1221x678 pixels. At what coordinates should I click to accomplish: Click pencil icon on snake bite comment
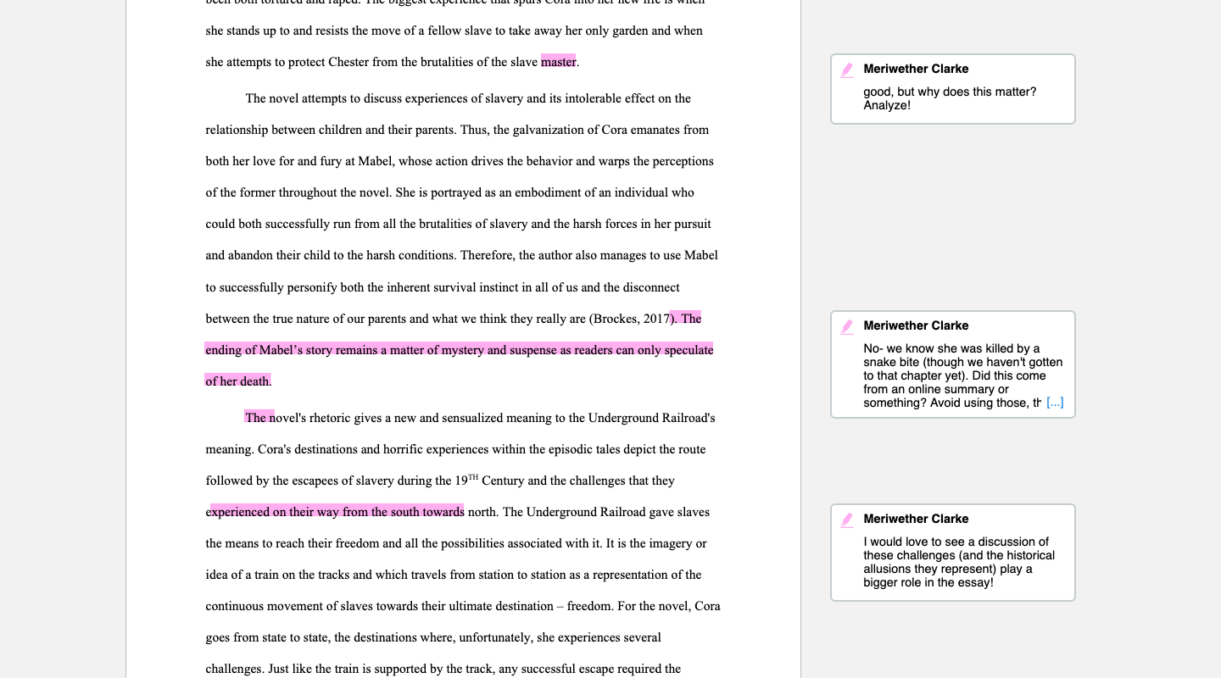point(847,327)
